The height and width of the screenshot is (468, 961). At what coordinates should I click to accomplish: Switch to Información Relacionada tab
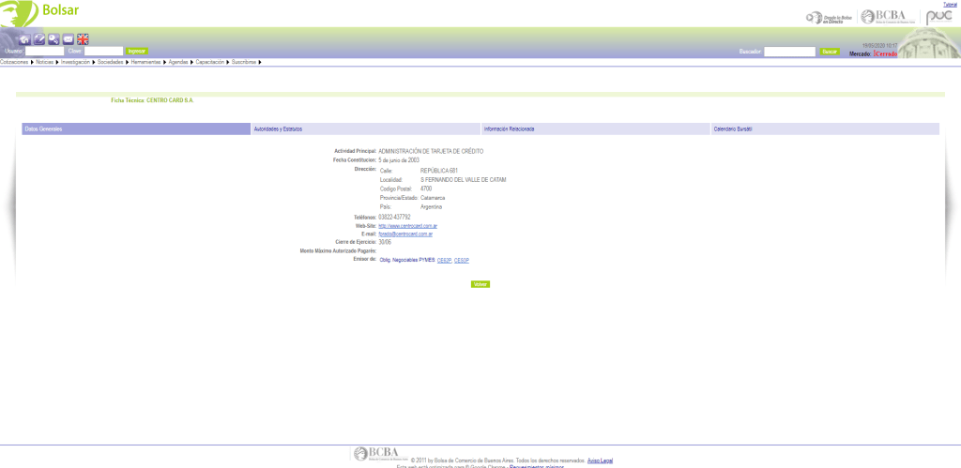click(x=595, y=129)
